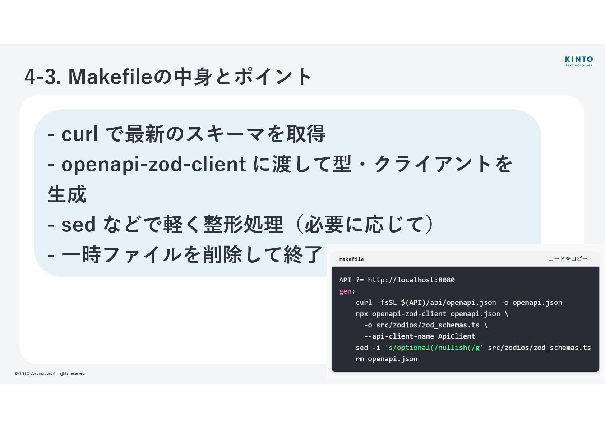This screenshot has width=605, height=428.
Task: Click the コードをコピー copy button
Action: pyautogui.click(x=568, y=259)
